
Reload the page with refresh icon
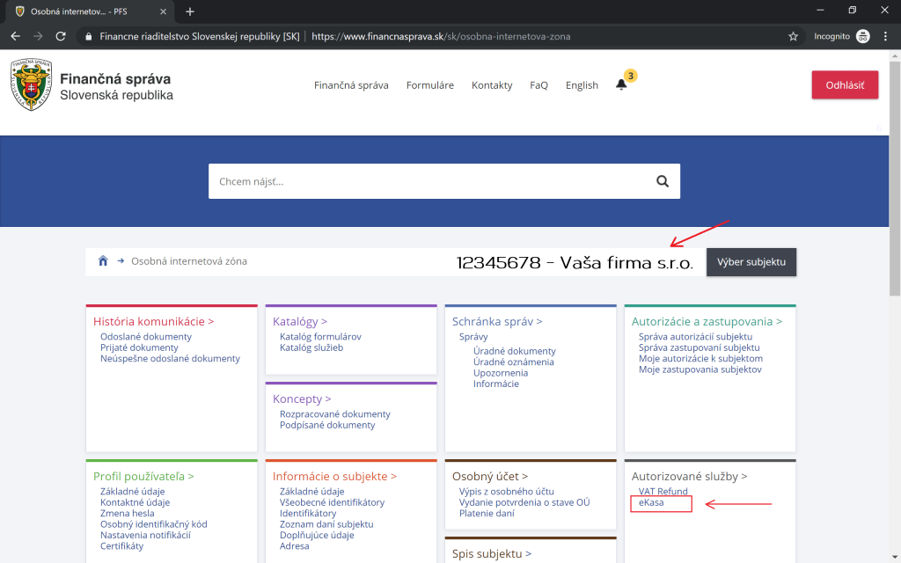pyautogui.click(x=61, y=36)
